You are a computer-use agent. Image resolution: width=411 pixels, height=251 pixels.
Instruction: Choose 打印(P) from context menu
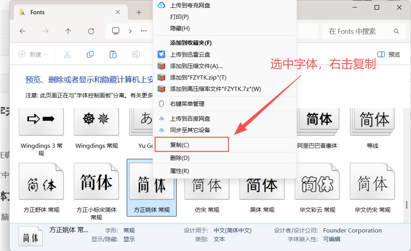coord(225,17)
